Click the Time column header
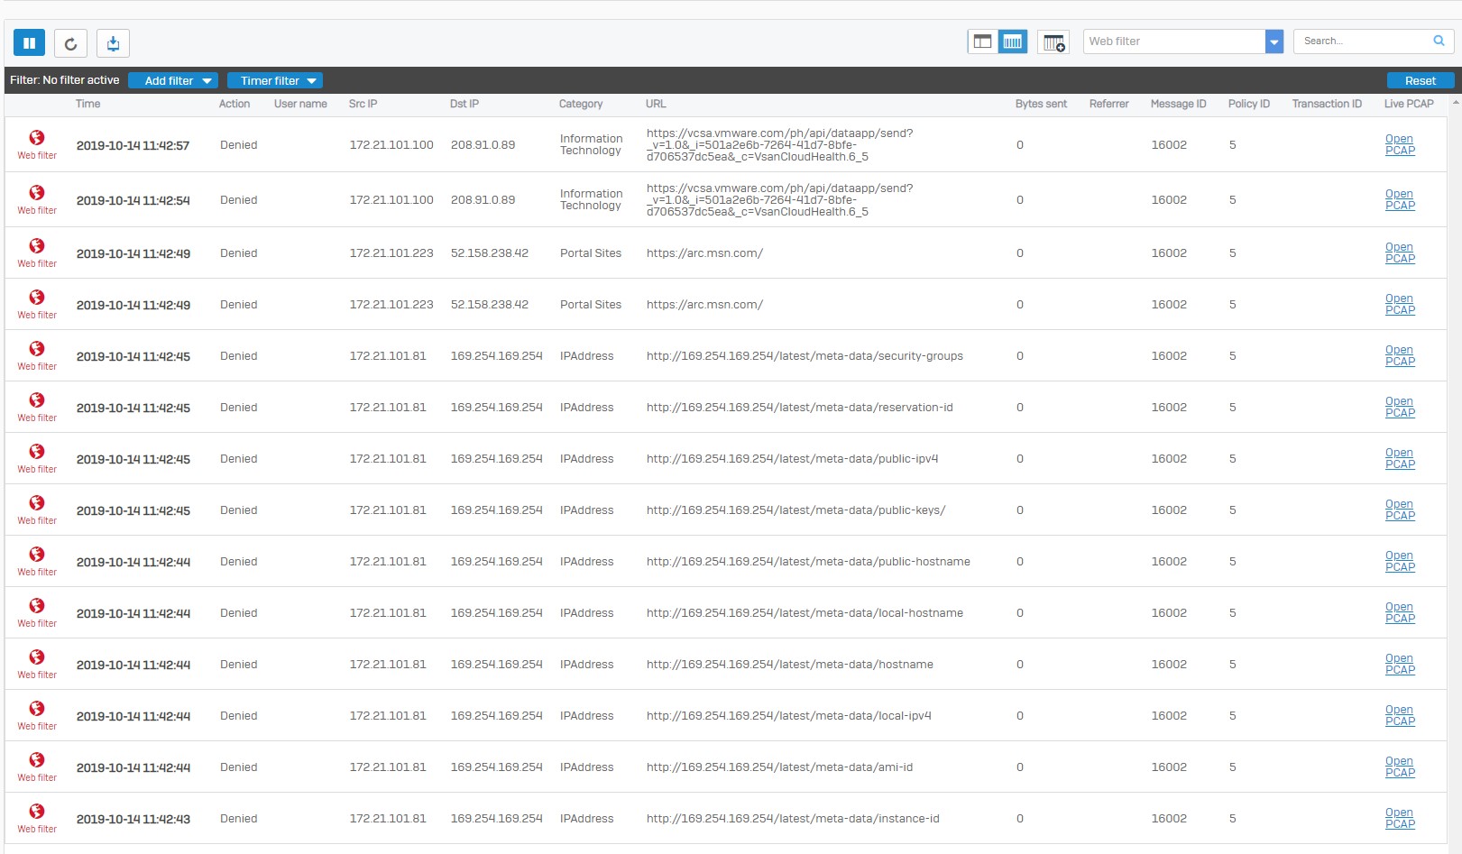1462x854 pixels. pyautogui.click(x=87, y=104)
